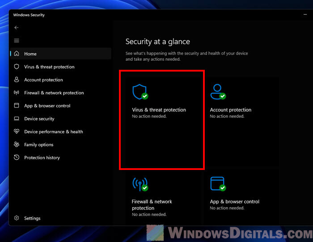Click the shield icon in sidebar
The image size is (313, 242).
(x=17, y=67)
